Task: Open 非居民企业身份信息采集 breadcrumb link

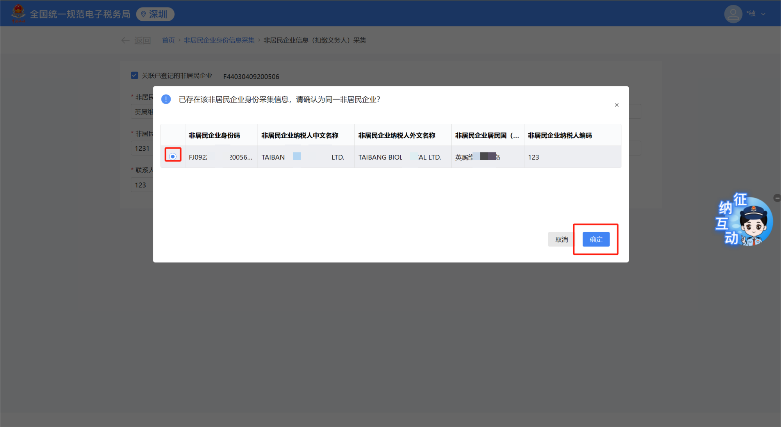Action: 219,40
